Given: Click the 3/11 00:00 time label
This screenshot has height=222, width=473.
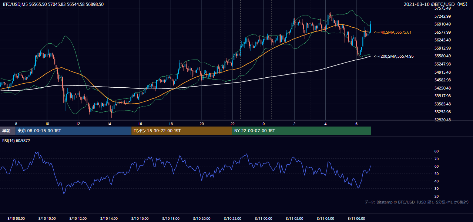Looking at the screenshot, I should (x=264, y=218).
